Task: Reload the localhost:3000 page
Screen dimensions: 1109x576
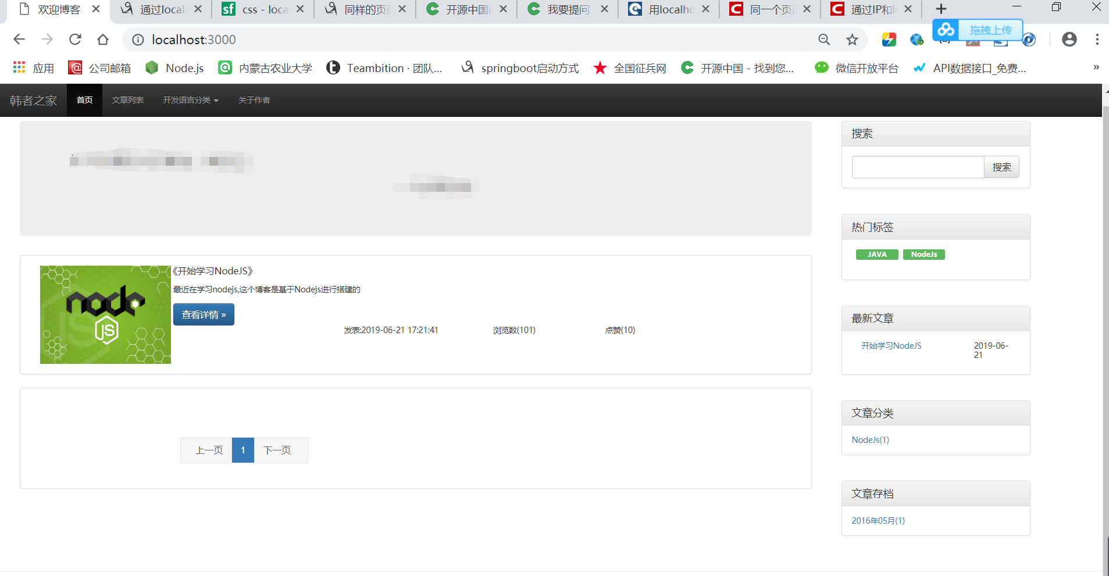Action: point(75,40)
